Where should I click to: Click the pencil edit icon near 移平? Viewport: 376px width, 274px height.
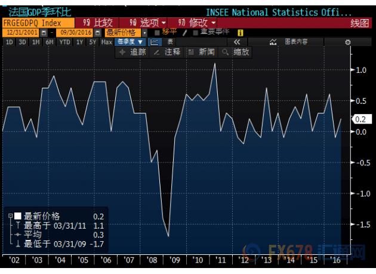click(184, 33)
